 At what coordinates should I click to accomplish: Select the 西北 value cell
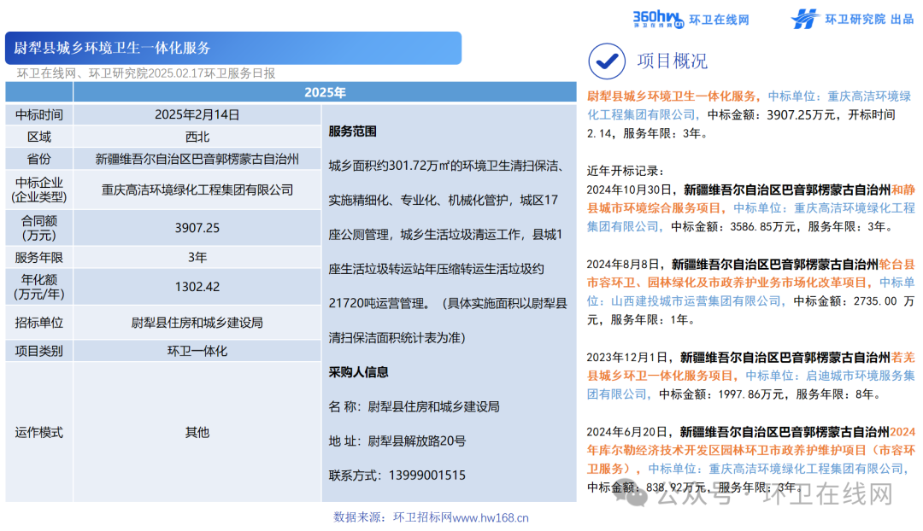pos(197,137)
